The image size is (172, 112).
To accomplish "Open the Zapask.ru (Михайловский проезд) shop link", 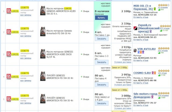I will pyautogui.click(x=149, y=28).
